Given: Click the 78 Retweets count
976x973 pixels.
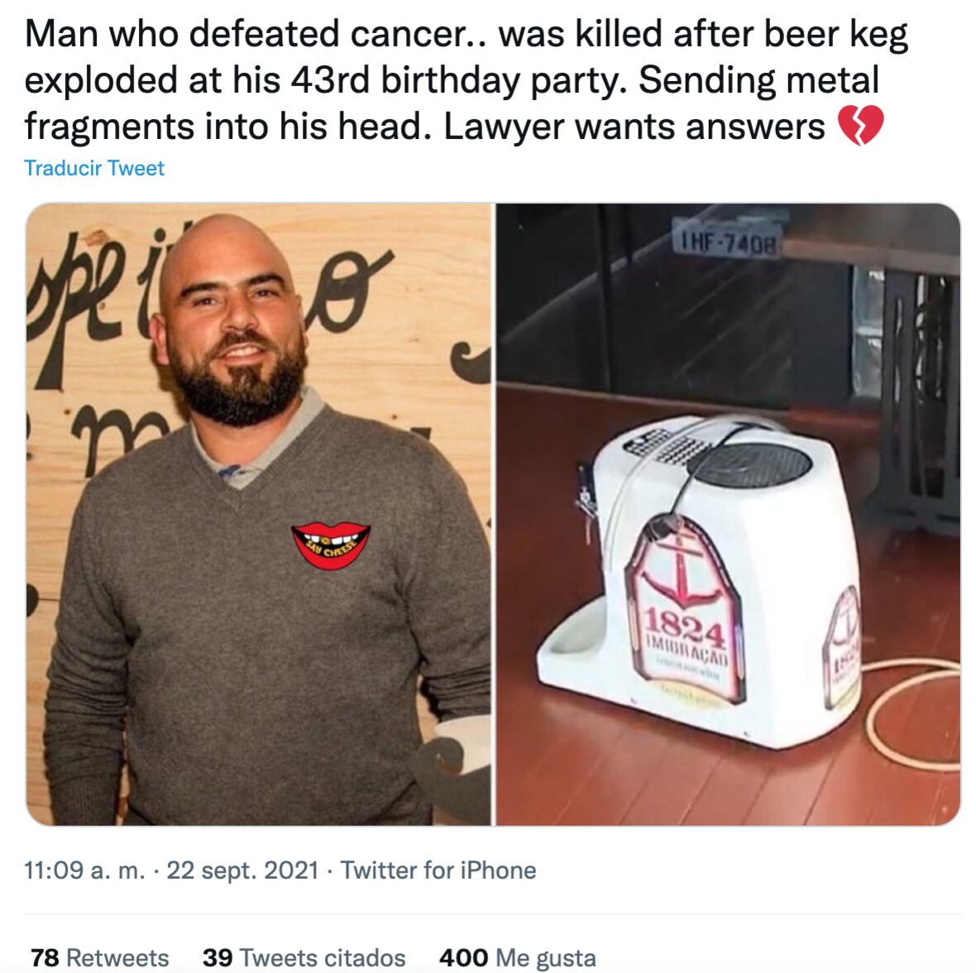Looking at the screenshot, I should coord(99,957).
